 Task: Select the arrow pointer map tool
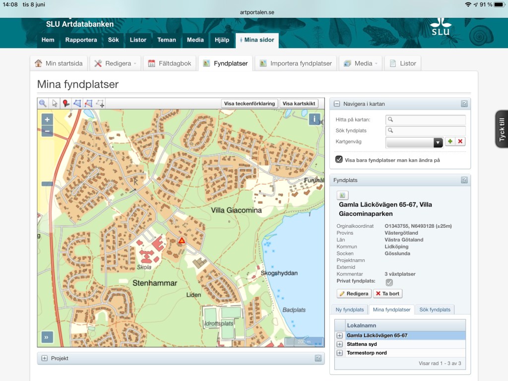tap(55, 103)
